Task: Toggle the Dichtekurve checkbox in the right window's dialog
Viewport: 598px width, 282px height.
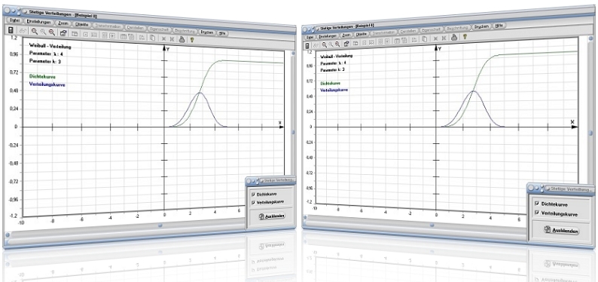Action: tap(537, 204)
